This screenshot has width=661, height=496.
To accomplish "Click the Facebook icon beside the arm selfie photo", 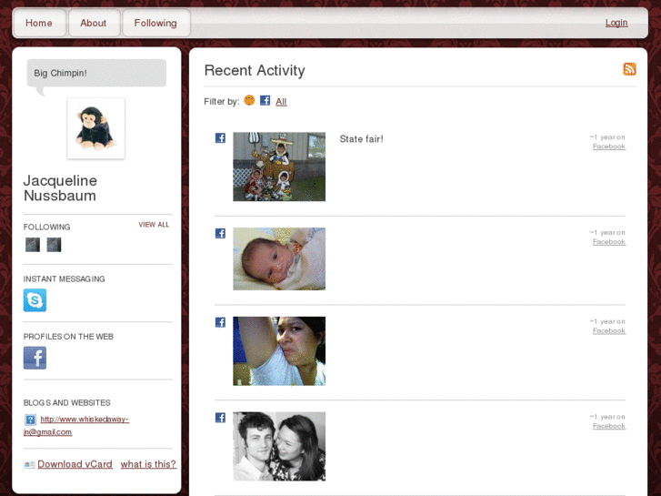I will [220, 322].
